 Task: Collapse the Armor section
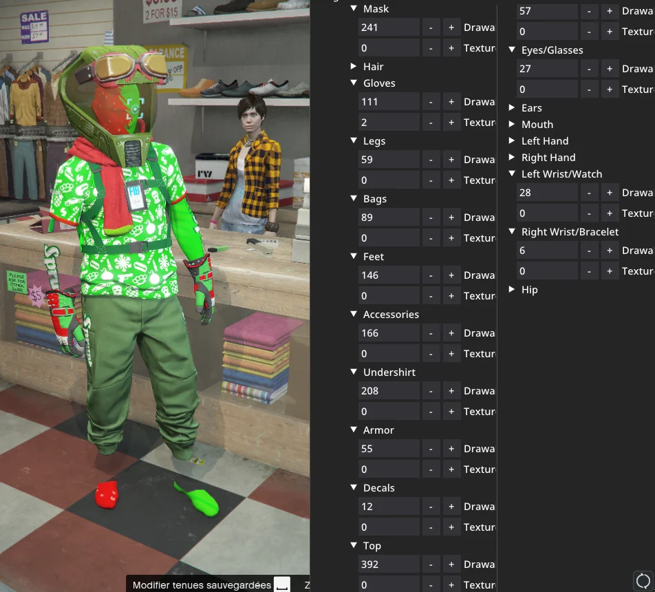pyautogui.click(x=354, y=430)
